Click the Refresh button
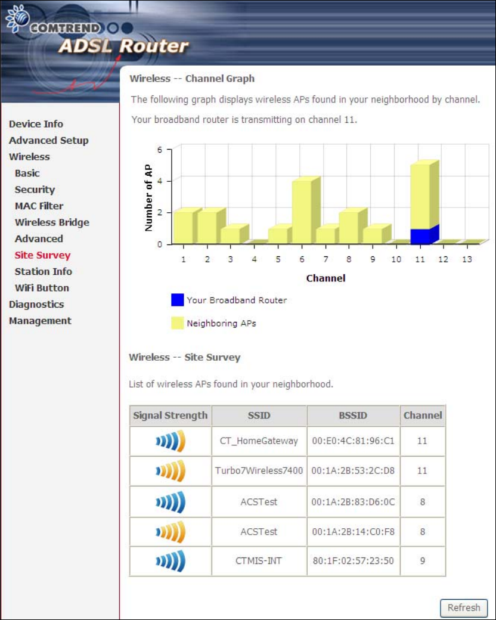The width and height of the screenshot is (496, 620). pos(464,607)
